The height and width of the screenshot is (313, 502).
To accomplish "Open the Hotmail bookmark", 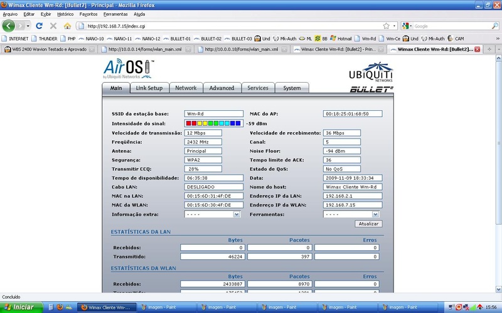I will (x=341, y=39).
